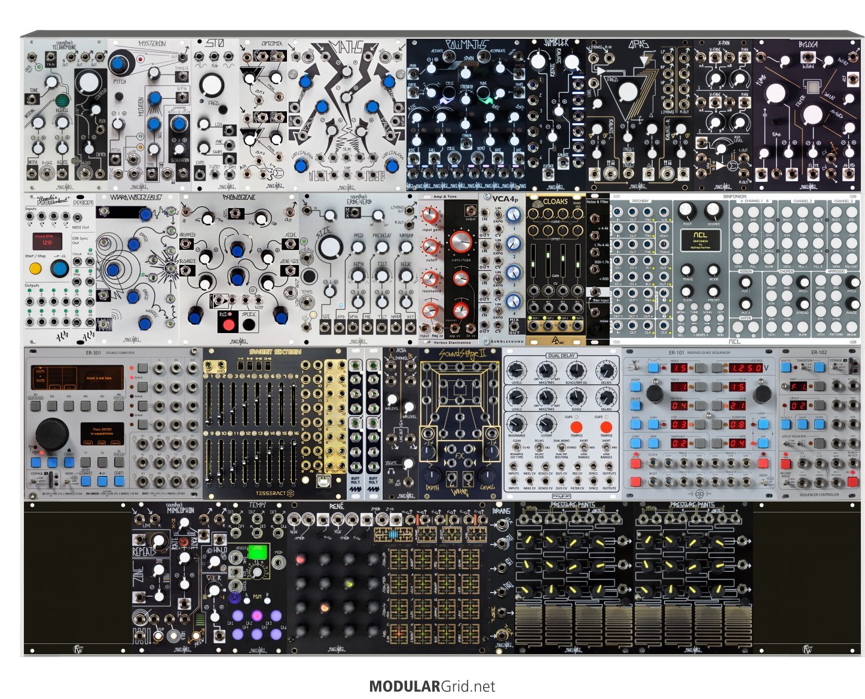The height and width of the screenshot is (699, 865).
Task: Click the large black knob on ER-301
Action: (x=52, y=434)
